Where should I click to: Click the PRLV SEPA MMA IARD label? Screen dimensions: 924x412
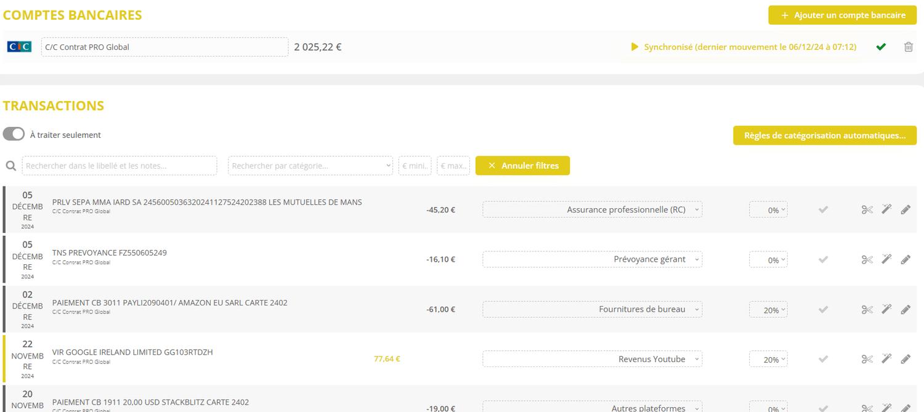coord(207,202)
